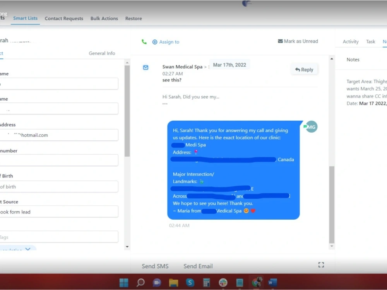The image size is (387, 290).
Task: Click scroll down arrow of contact panel
Action: click(x=127, y=247)
